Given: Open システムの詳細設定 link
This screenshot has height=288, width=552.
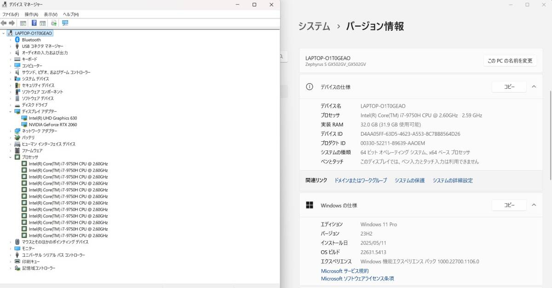Looking at the screenshot, I should (x=453, y=180).
